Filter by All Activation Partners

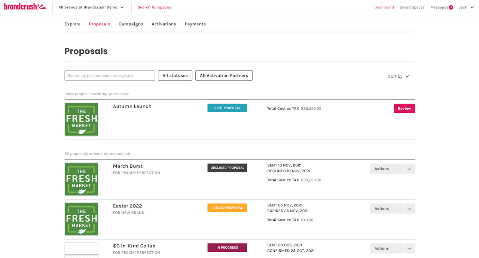coord(224,75)
